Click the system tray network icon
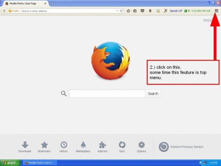This screenshot has height=166, width=221. click(205, 163)
